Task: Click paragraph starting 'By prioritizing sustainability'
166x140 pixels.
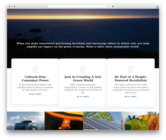Action: coord(35,87)
